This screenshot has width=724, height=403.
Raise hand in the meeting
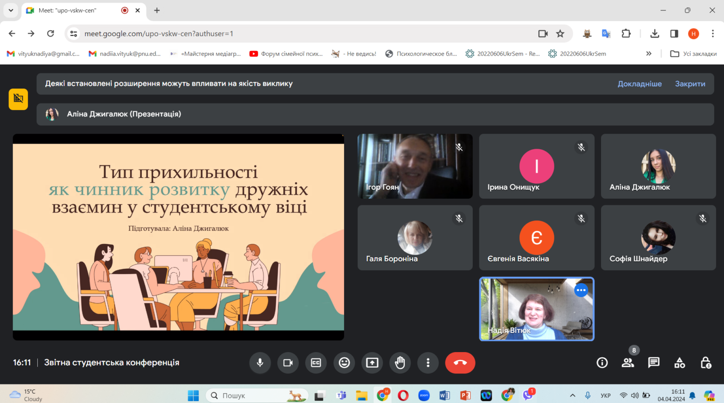click(x=400, y=363)
